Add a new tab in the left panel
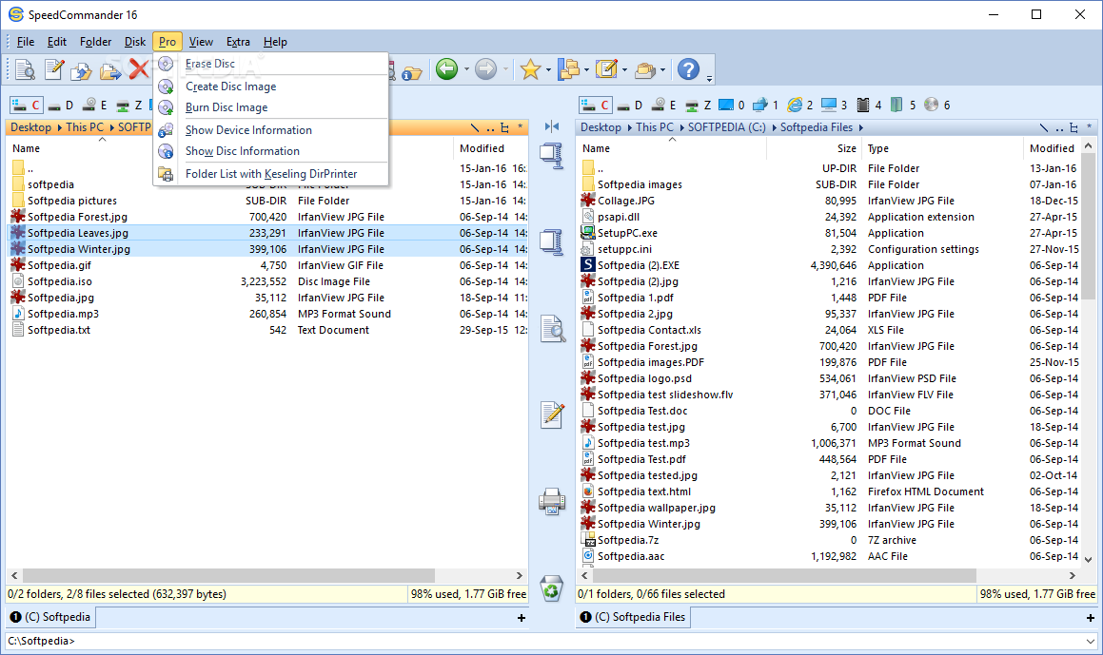Viewport: 1103px width, 655px height. pos(522,618)
